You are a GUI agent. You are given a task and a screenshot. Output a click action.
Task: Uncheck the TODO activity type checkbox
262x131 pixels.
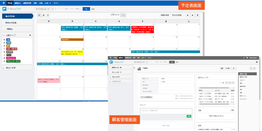click(4, 43)
